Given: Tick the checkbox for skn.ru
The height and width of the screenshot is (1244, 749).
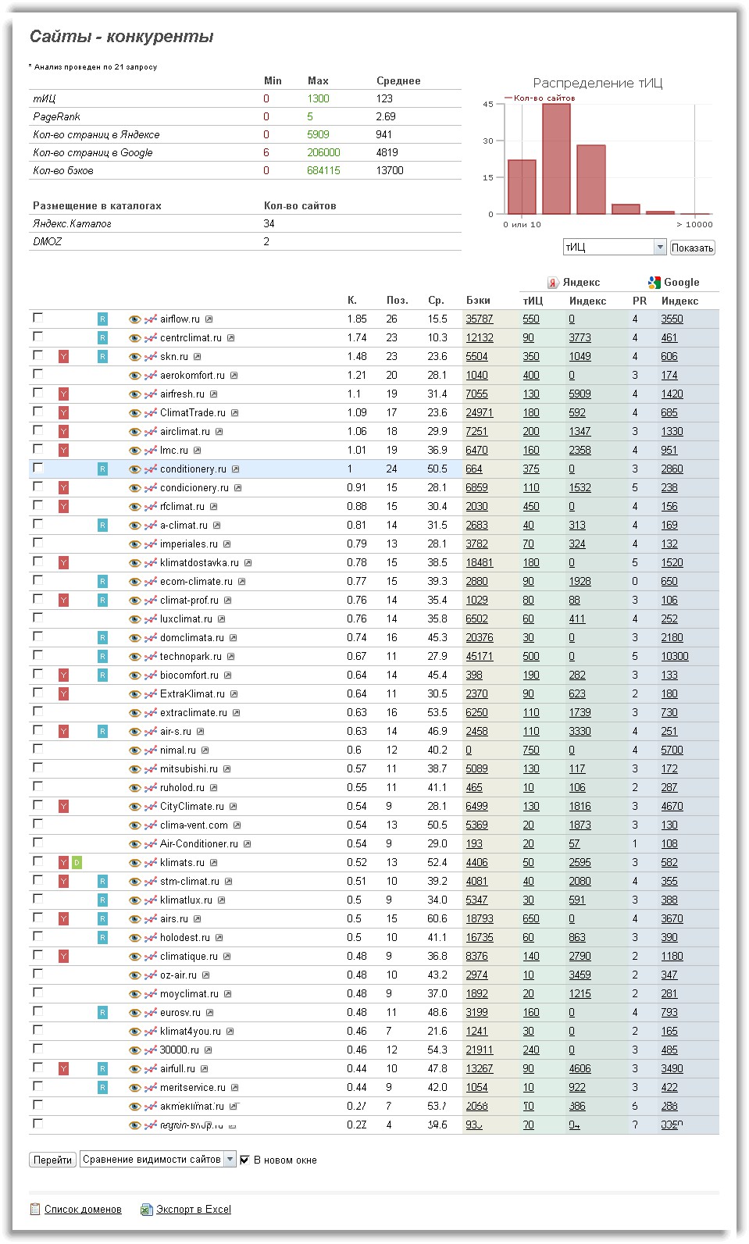Looking at the screenshot, I should tap(37, 355).
